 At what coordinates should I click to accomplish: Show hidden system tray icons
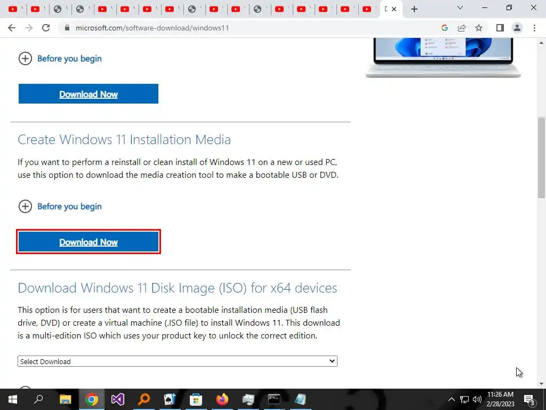[x=451, y=399]
